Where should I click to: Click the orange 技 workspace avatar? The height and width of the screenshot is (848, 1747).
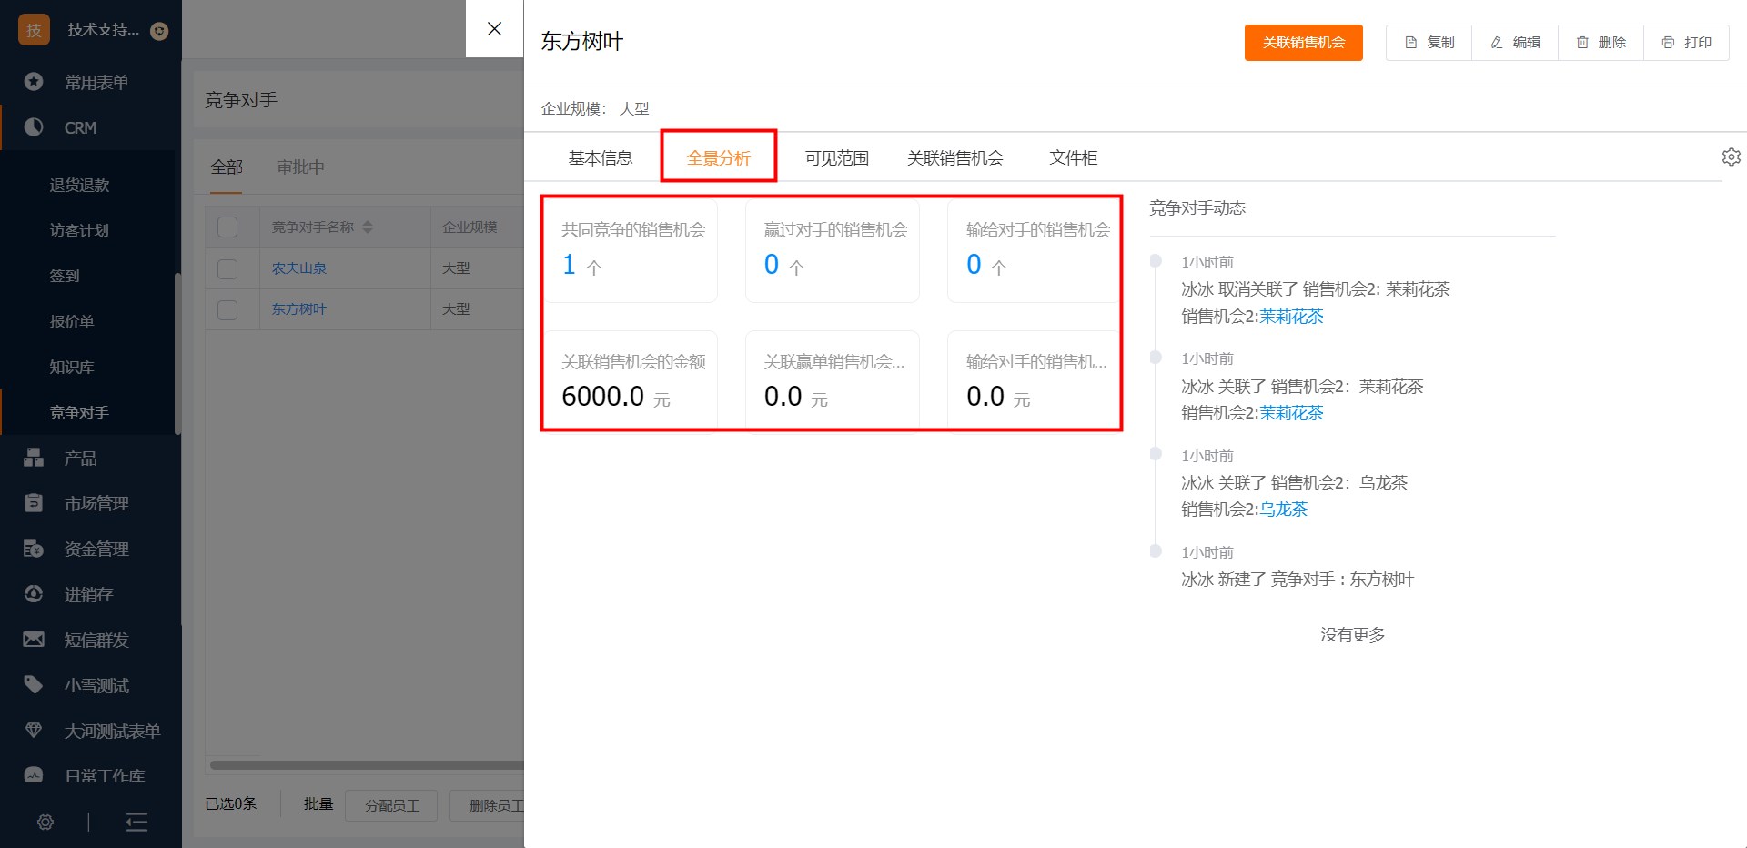point(35,30)
